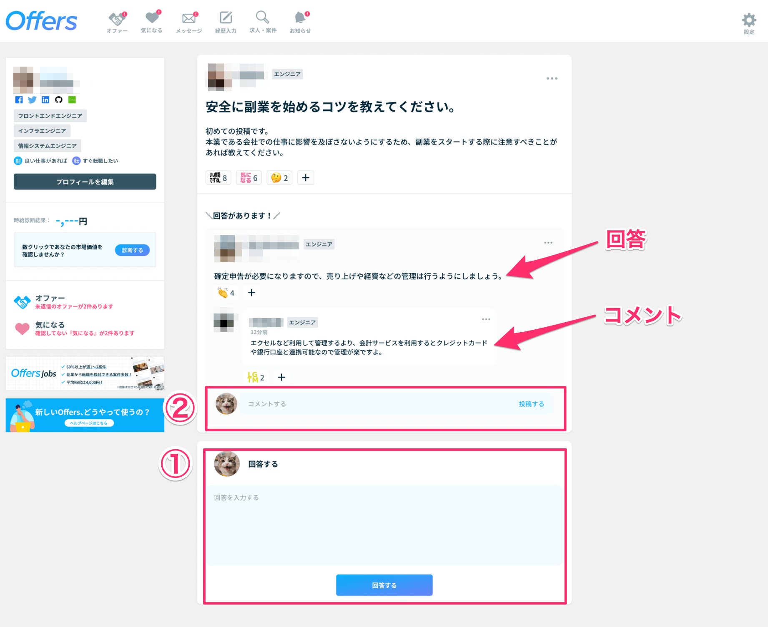768x627 pixels.
Task: Click LGTM reaction with count 2
Action: point(256,378)
